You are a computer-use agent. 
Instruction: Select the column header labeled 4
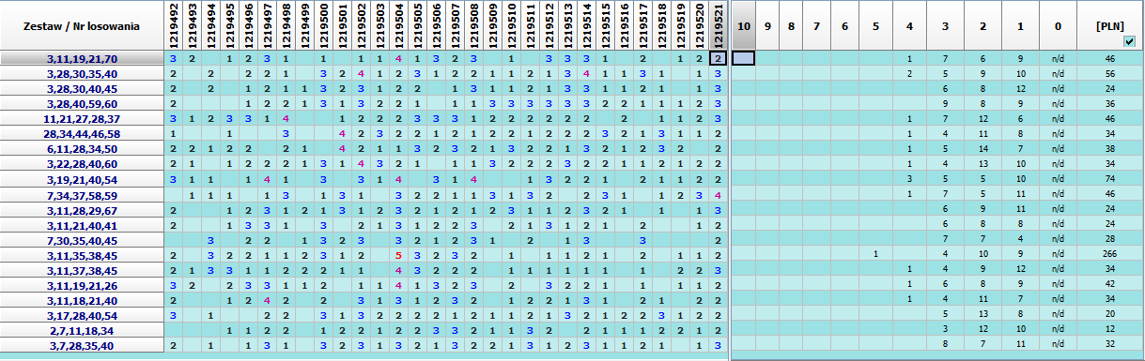pos(909,26)
